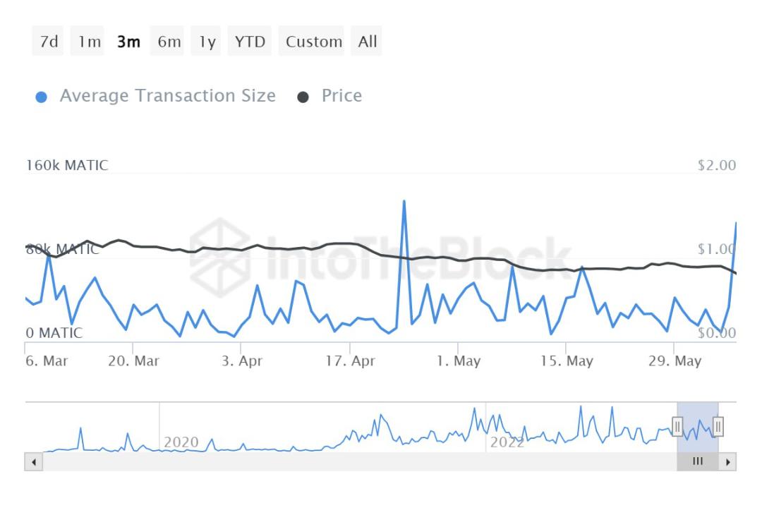Switch to the 1m time range
This screenshot has width=762, height=508.
[90, 42]
